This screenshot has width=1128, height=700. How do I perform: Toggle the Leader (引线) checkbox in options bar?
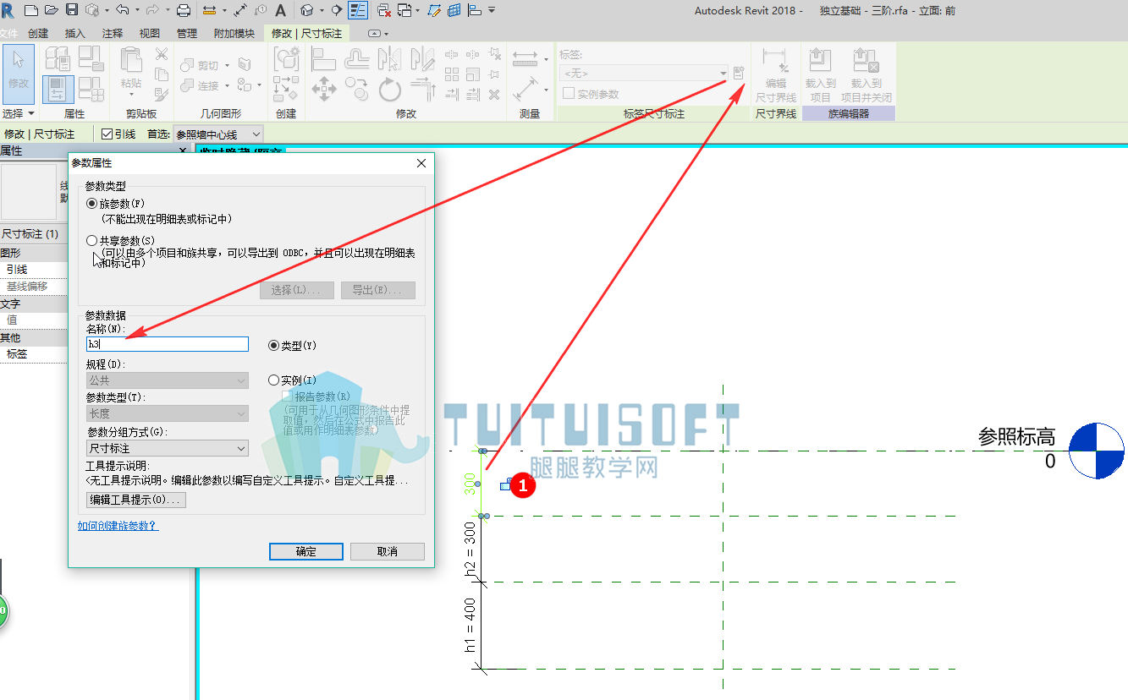(x=107, y=134)
